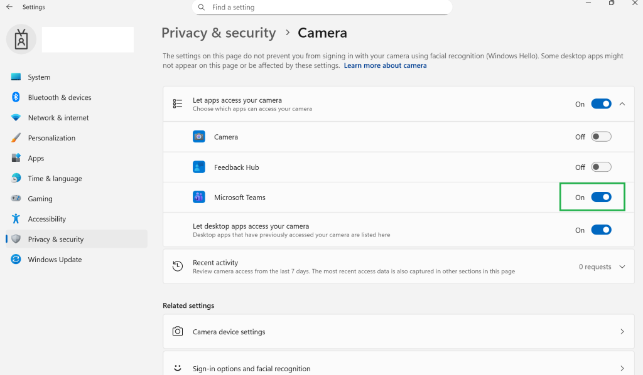
Task: Click the Microsoft Teams app icon
Action: tap(199, 198)
